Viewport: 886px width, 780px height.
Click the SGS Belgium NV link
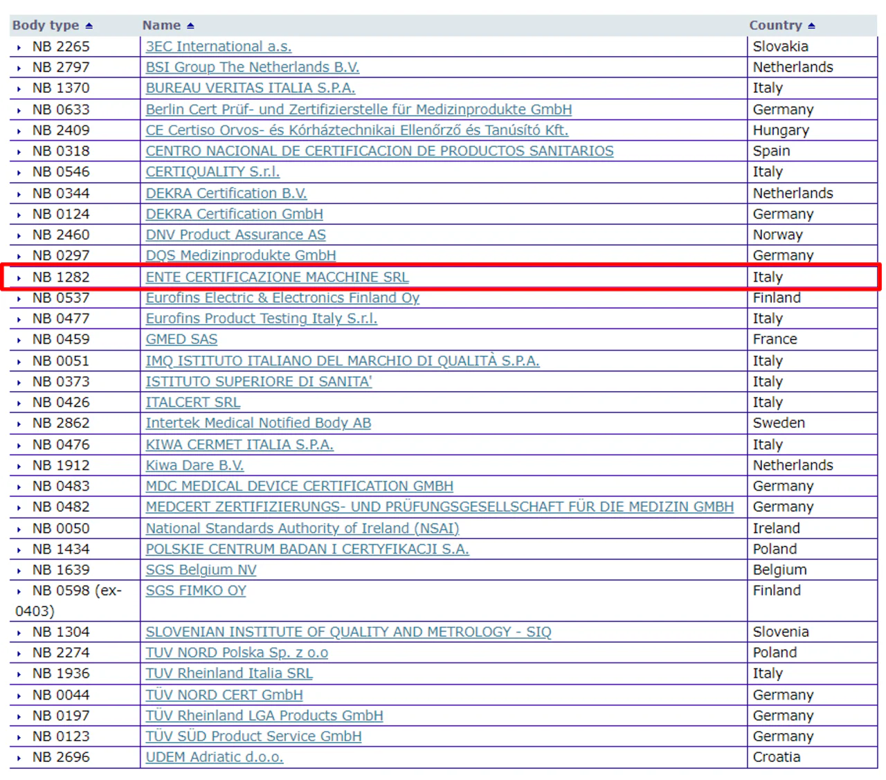coord(201,570)
